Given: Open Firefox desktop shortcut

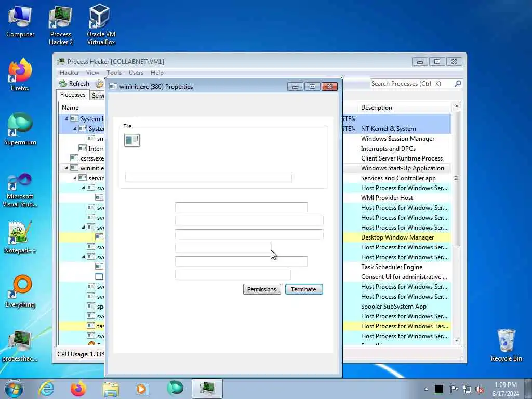Looking at the screenshot, I should coord(20,75).
